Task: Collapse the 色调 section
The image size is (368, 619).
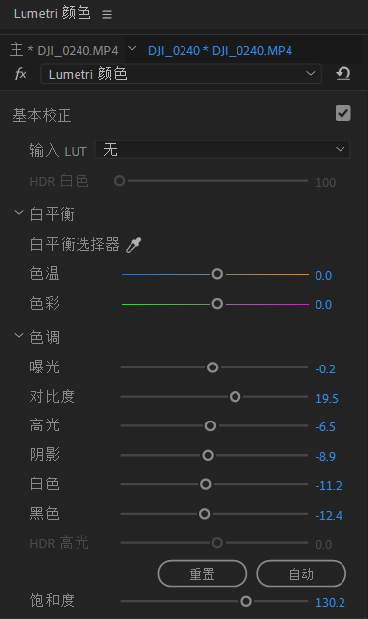Action: click(x=18, y=336)
